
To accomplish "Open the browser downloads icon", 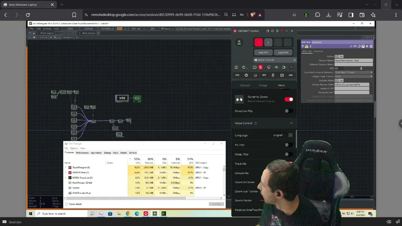I will 329,15.
